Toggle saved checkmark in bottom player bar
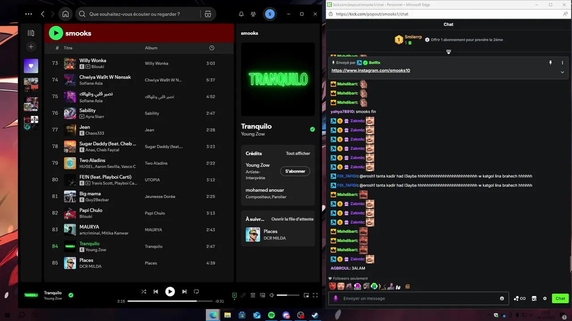572x321 pixels. pos(71,295)
